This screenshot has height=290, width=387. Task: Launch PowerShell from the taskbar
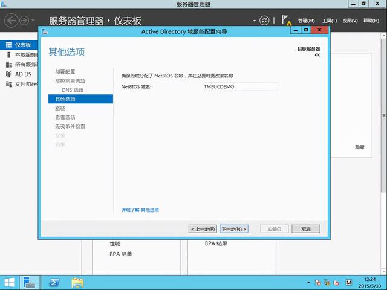pos(54,283)
